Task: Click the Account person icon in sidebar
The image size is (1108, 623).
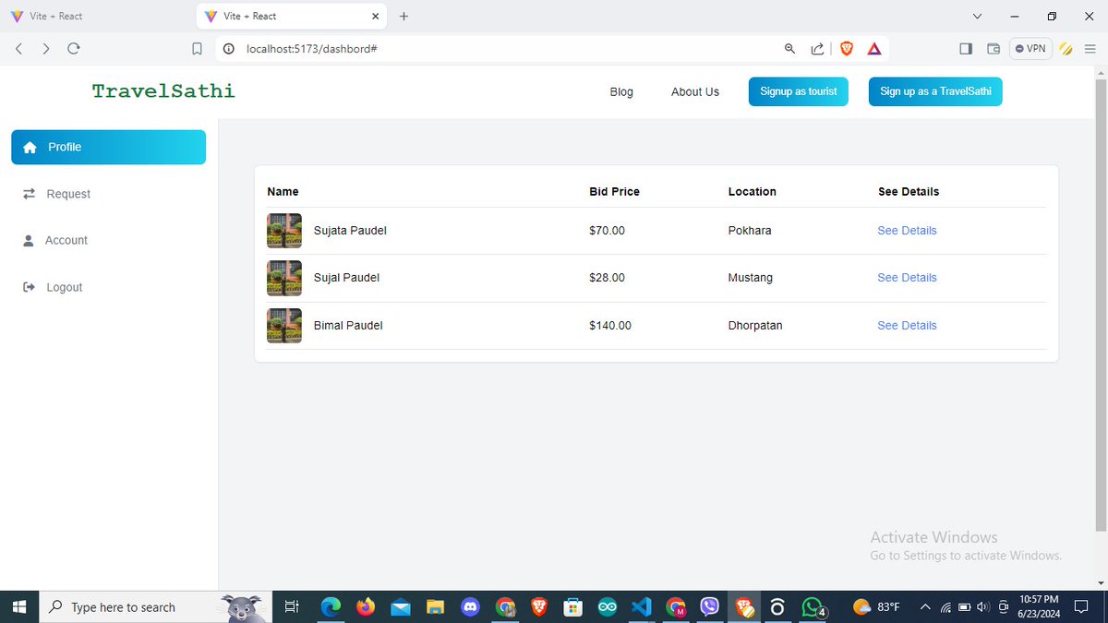Action: coord(29,239)
